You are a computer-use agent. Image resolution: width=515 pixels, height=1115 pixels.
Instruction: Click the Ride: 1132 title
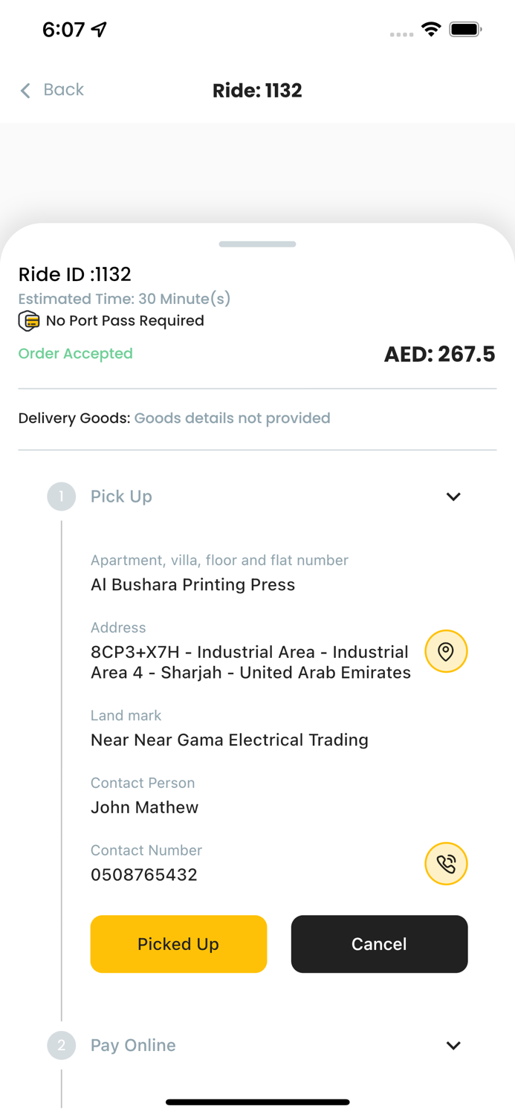coord(257,90)
